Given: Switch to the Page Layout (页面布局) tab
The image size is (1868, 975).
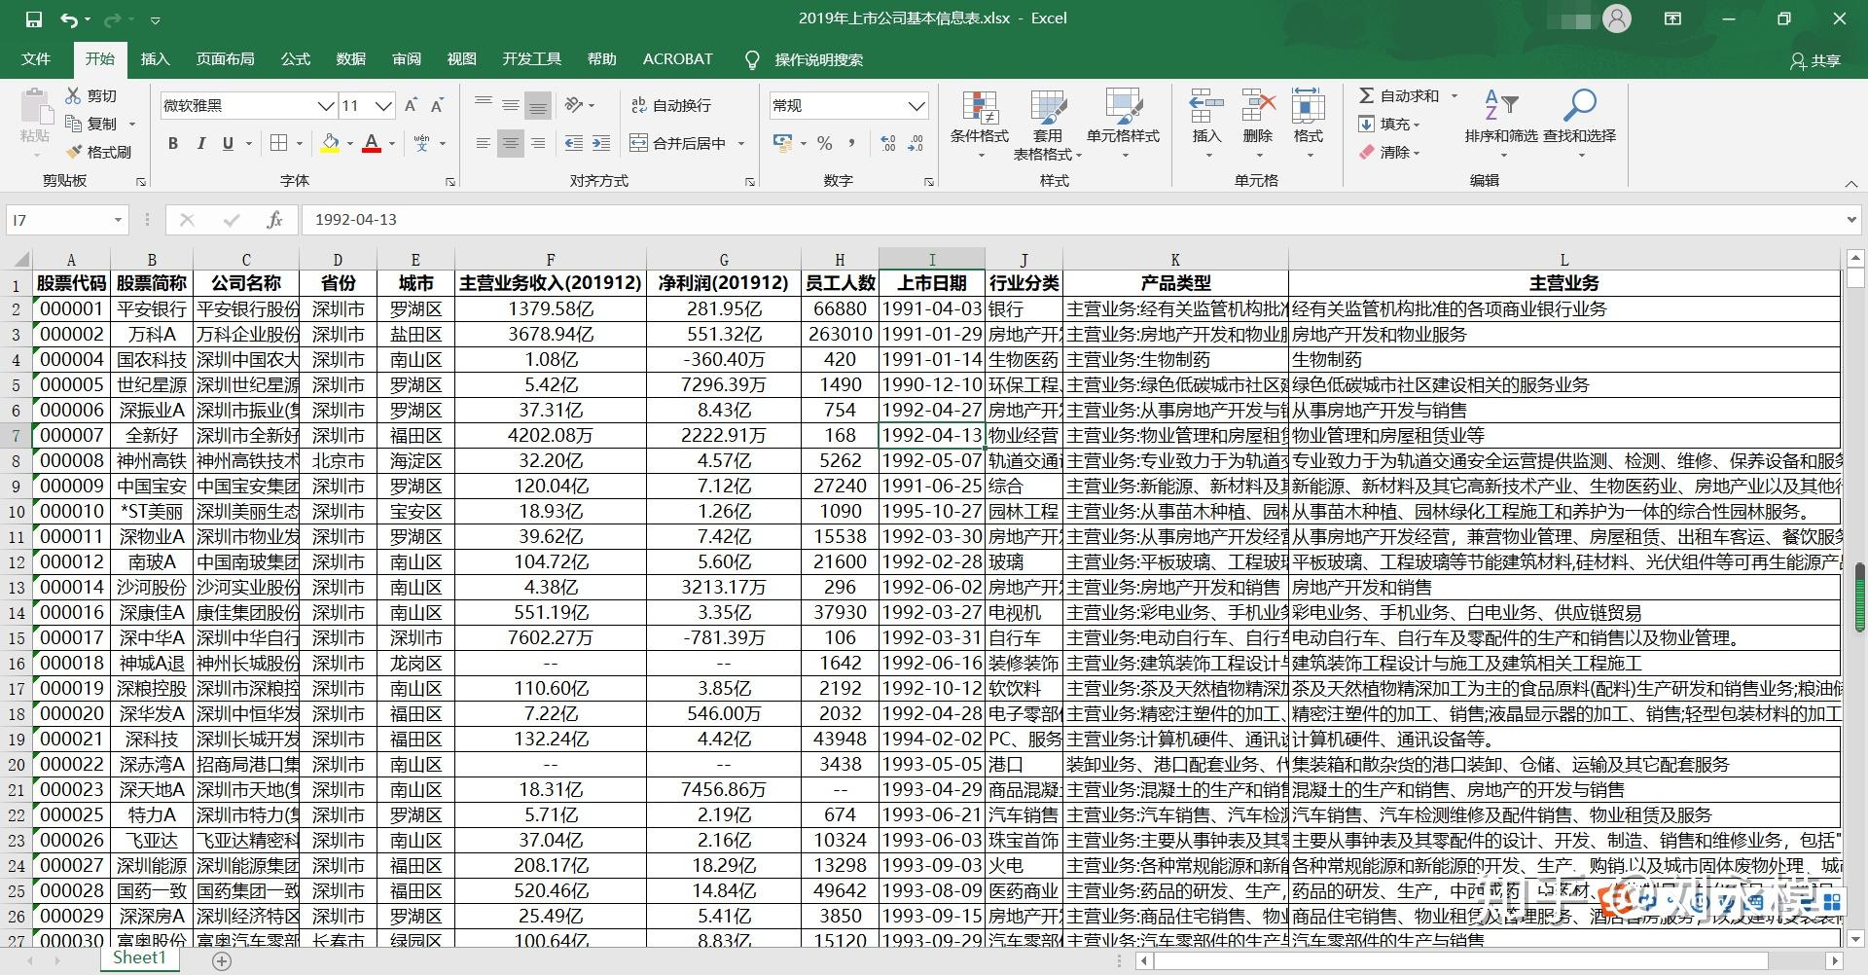Looking at the screenshot, I should coord(225,59).
